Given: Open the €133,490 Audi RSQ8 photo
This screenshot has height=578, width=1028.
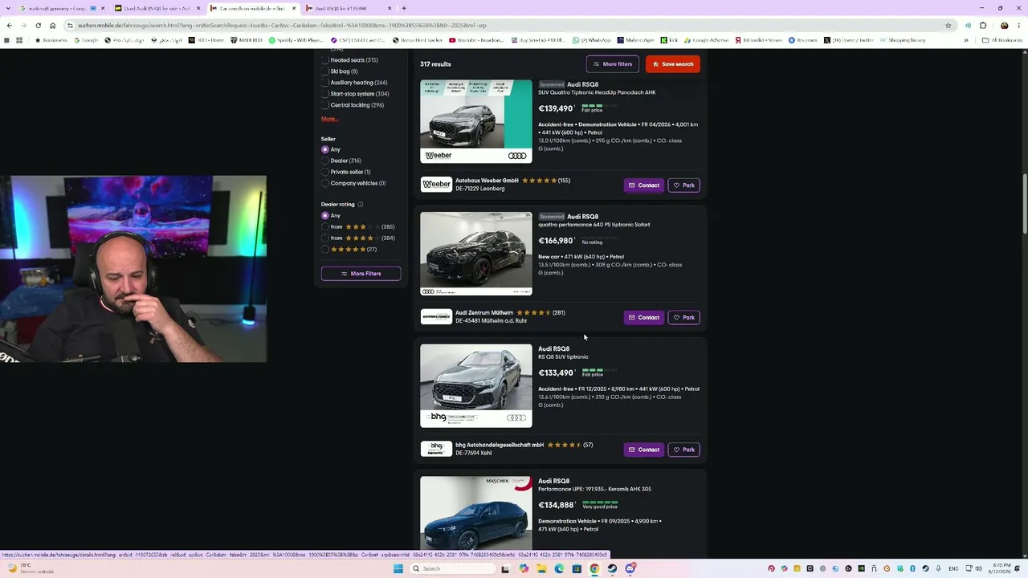Looking at the screenshot, I should click(x=476, y=386).
